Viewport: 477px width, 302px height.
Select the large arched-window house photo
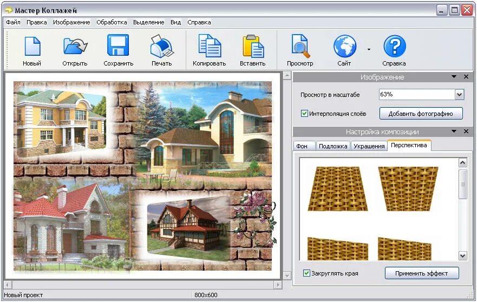[204, 134]
